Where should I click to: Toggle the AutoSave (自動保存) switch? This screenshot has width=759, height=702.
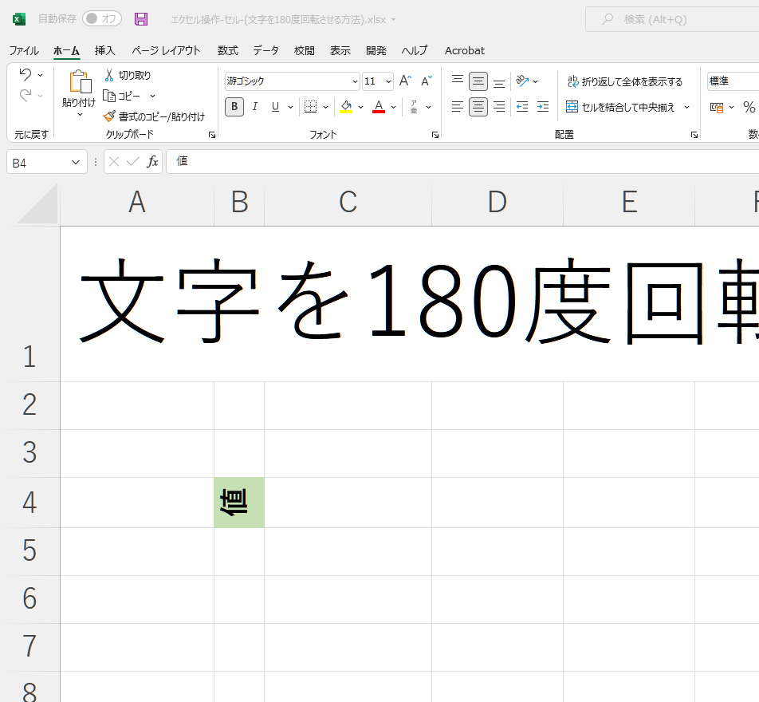[102, 19]
